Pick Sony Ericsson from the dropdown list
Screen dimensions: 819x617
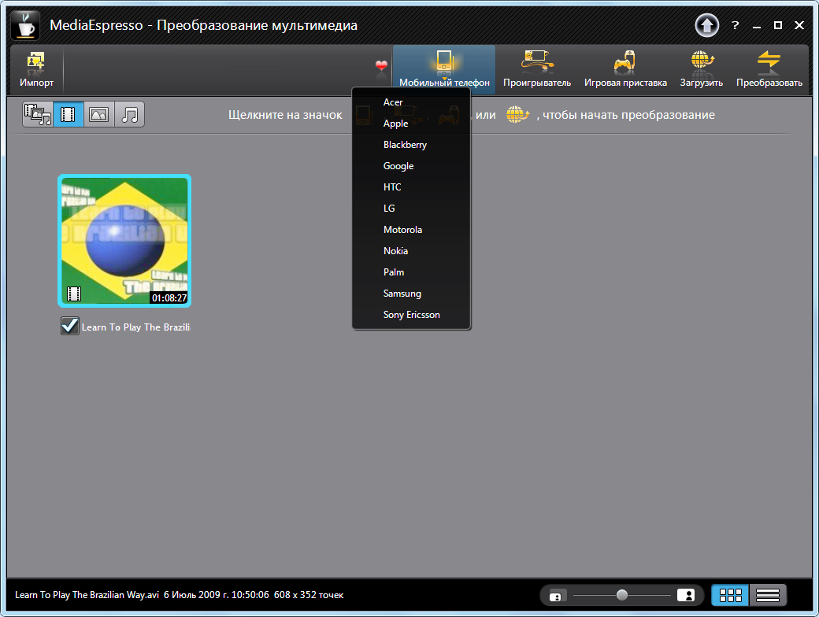[411, 315]
